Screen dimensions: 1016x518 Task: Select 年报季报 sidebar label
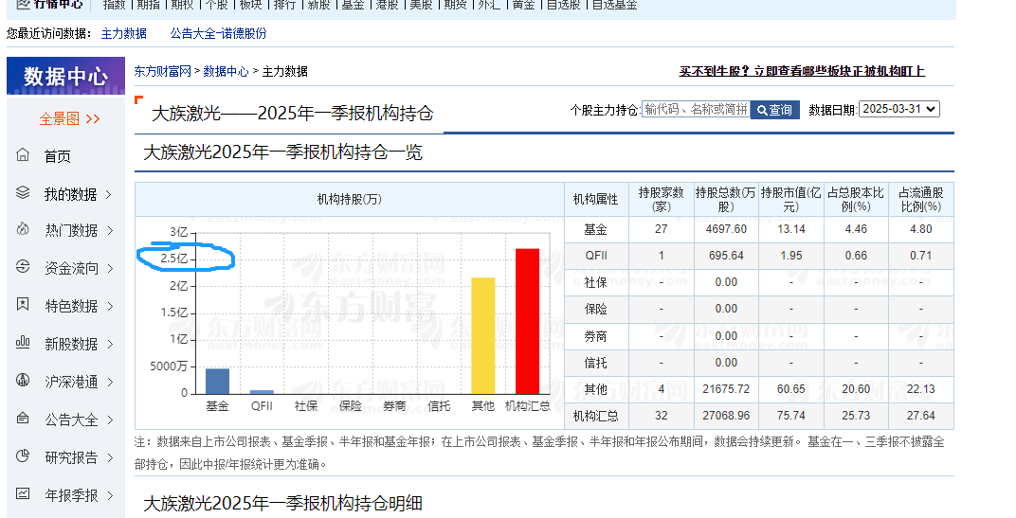coord(71,496)
